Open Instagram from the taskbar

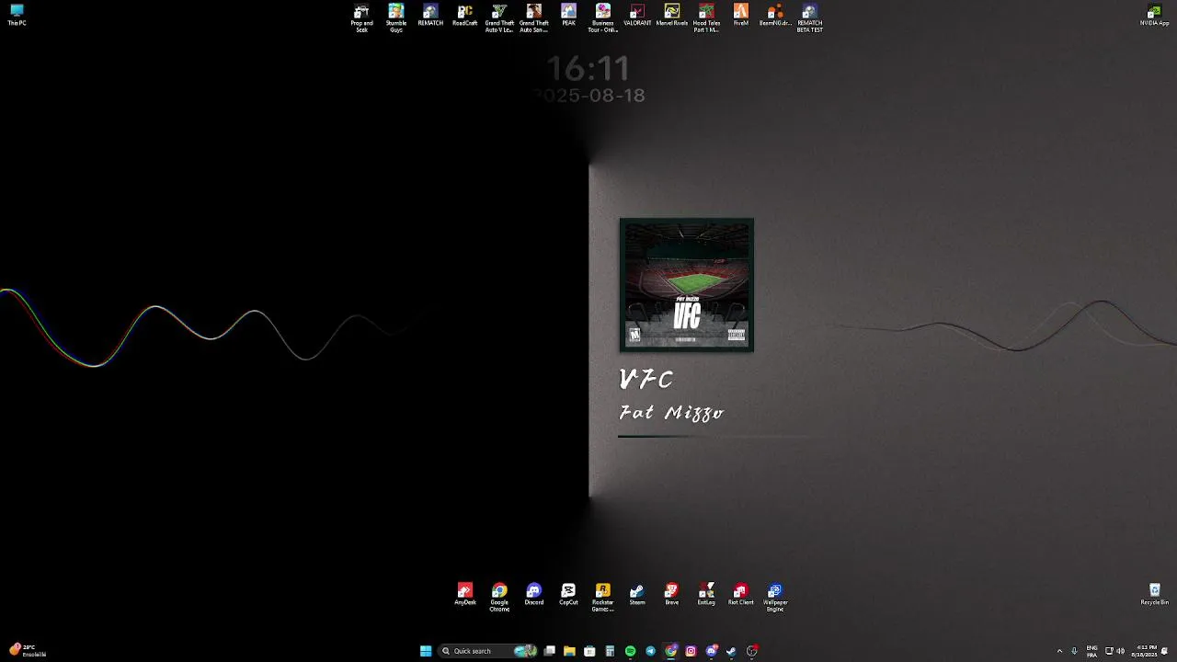click(x=691, y=651)
